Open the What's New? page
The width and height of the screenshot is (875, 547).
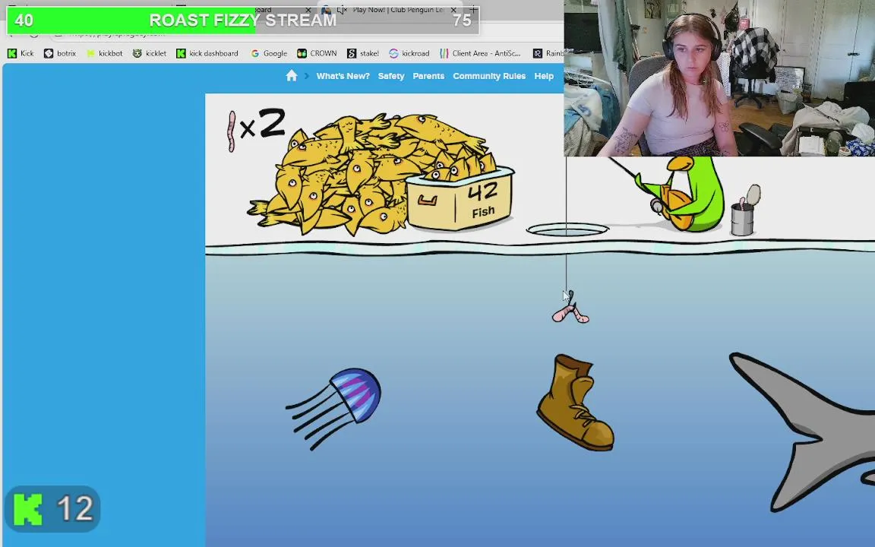coord(343,76)
